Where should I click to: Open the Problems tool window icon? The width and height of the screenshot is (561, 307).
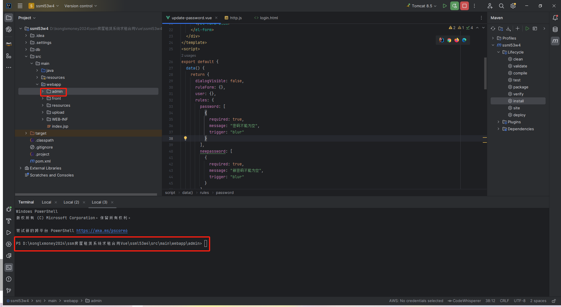(x=9, y=279)
